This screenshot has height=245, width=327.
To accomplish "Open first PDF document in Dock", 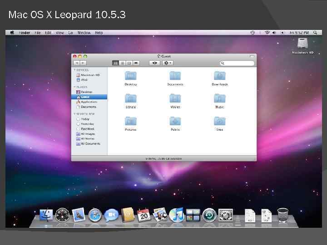I will coord(250,216).
